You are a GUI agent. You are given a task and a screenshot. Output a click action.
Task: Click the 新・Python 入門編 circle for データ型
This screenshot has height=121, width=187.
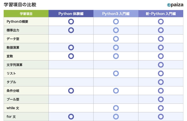coord(161,39)
